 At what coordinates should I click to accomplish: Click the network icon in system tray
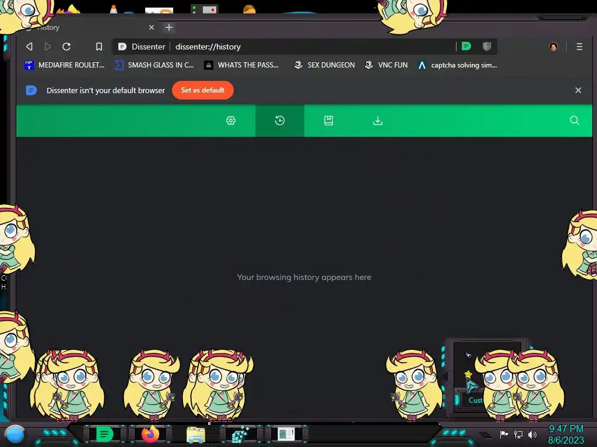click(518, 434)
